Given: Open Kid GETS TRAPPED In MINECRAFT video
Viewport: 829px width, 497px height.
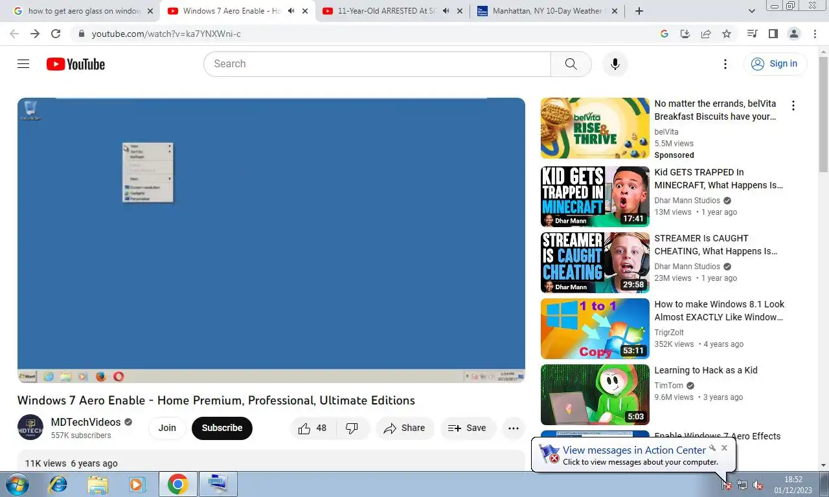Looking at the screenshot, I should coord(595,197).
